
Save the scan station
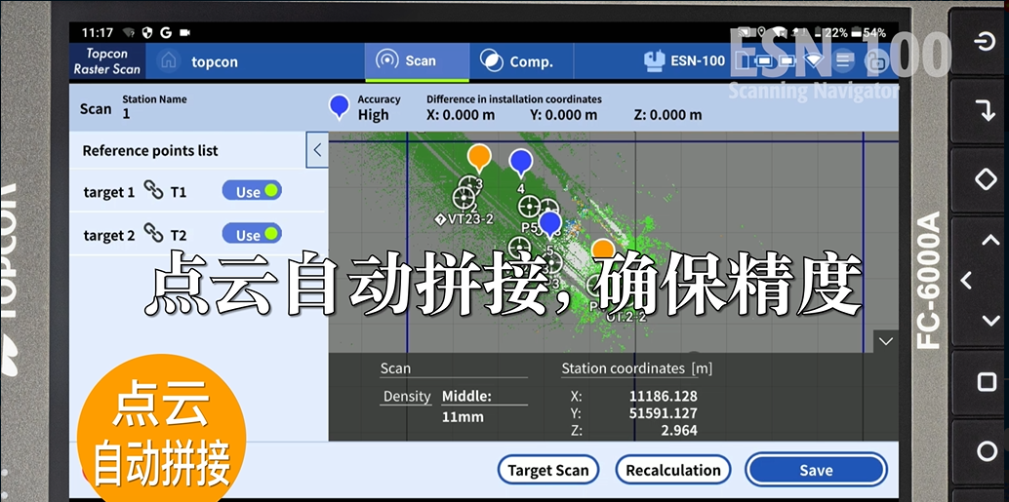(x=816, y=470)
